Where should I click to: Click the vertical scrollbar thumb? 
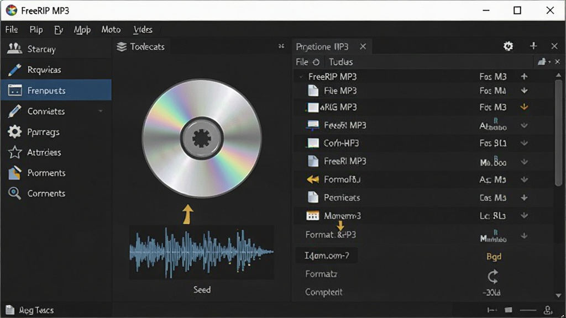point(558,134)
